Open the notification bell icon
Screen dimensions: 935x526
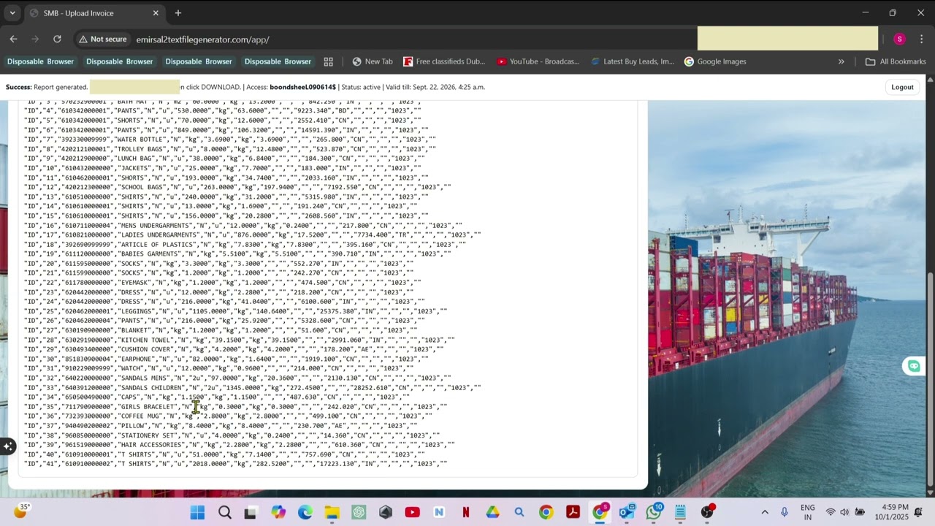[x=918, y=512]
